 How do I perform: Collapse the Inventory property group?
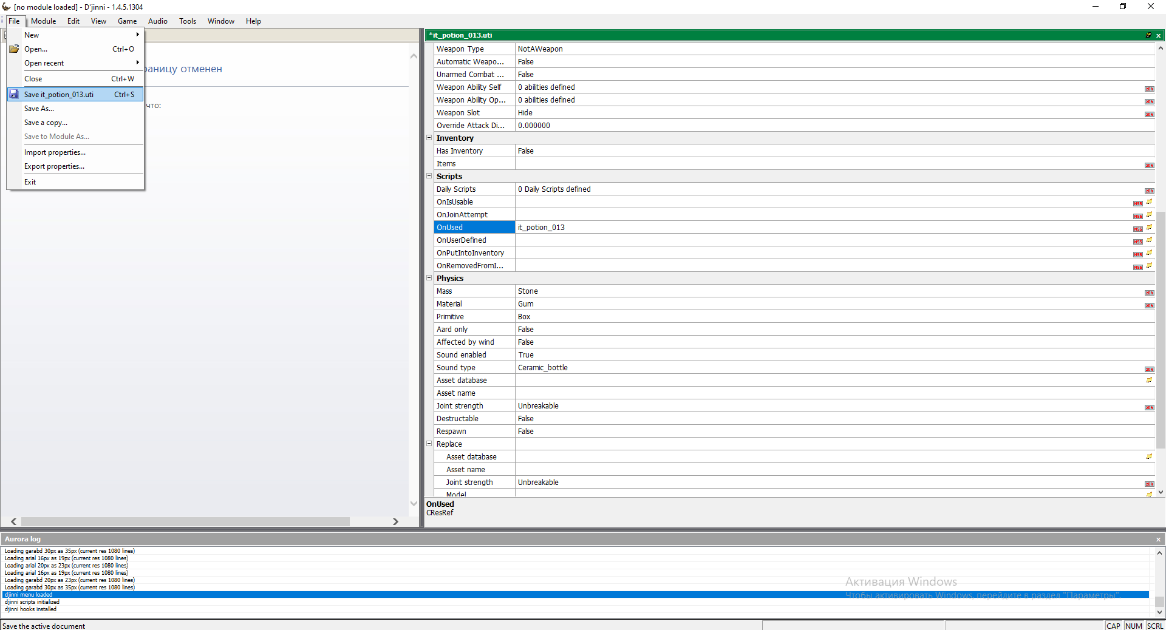[429, 138]
